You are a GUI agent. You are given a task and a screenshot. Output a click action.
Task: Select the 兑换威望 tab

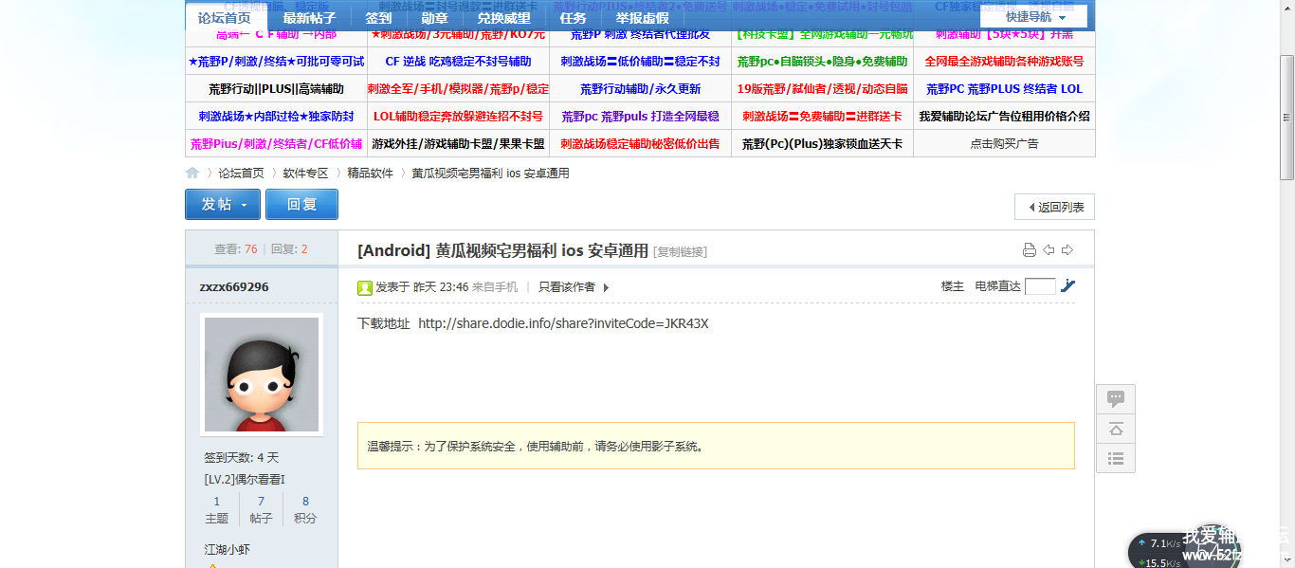click(x=503, y=18)
